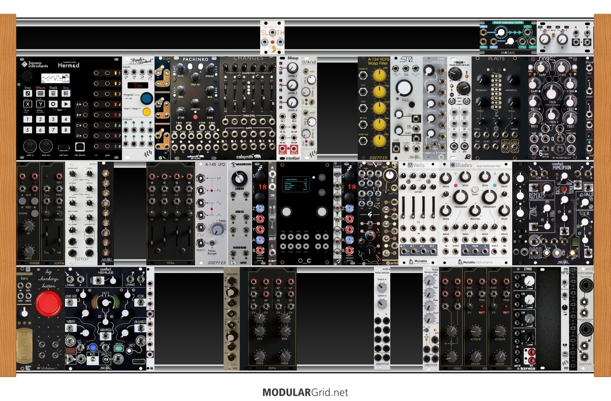Click Morphagene's VARI-SPEED knob
This screenshot has height=401, width=611.
point(105,303)
